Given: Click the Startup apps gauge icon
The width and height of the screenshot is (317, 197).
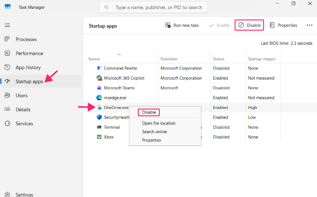Looking at the screenshot, I should (x=7, y=81).
